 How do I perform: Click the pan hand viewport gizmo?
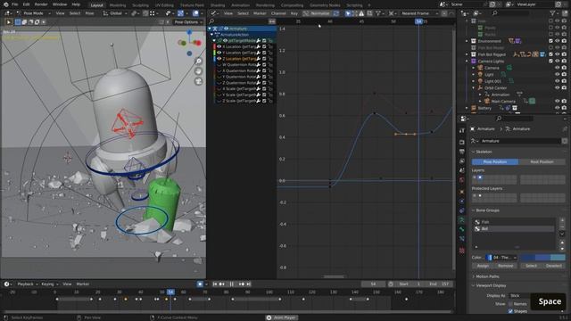click(198, 71)
